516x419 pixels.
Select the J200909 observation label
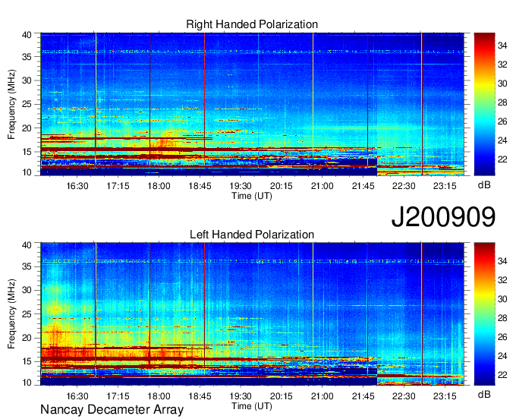coord(443,216)
